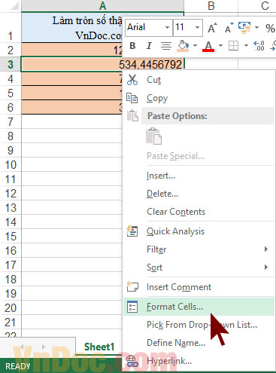The image size is (276, 373).
Task: Choose Cut from context menu
Action: coord(199,80)
